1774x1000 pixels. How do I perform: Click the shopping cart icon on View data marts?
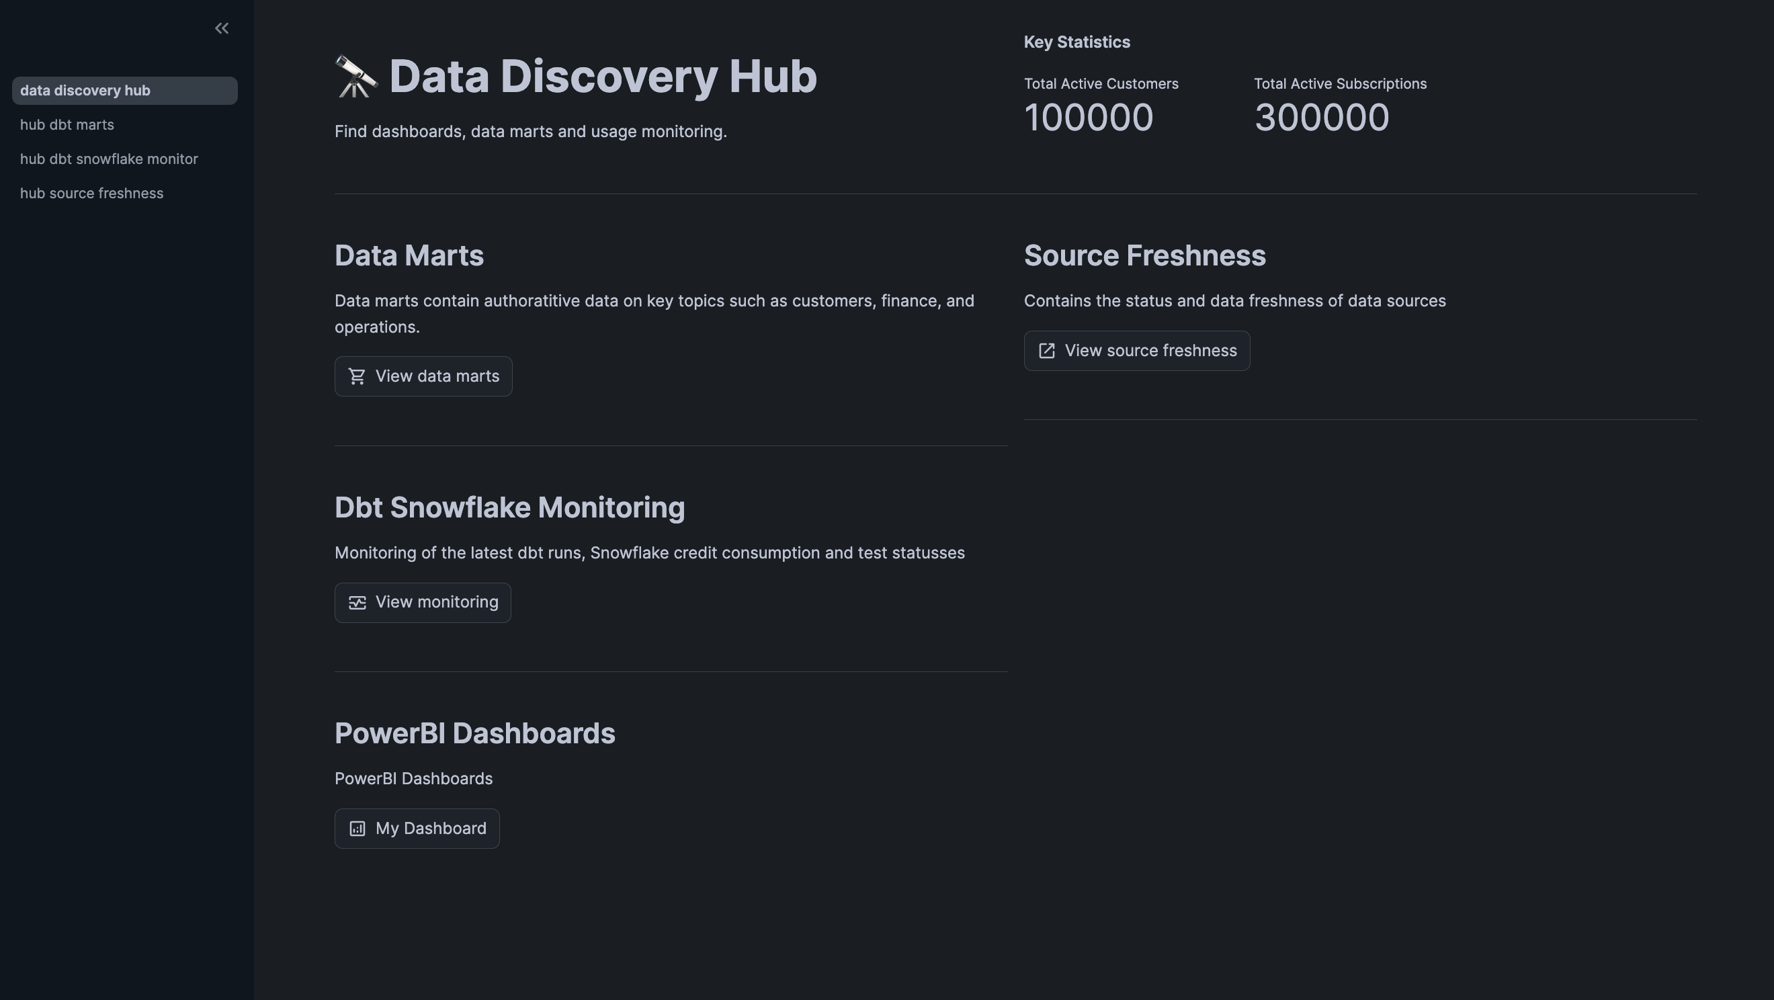coord(357,376)
